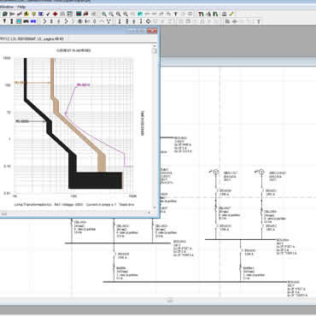Click the PD-0003 purple curve label
316x316 pixels.
[84, 85]
